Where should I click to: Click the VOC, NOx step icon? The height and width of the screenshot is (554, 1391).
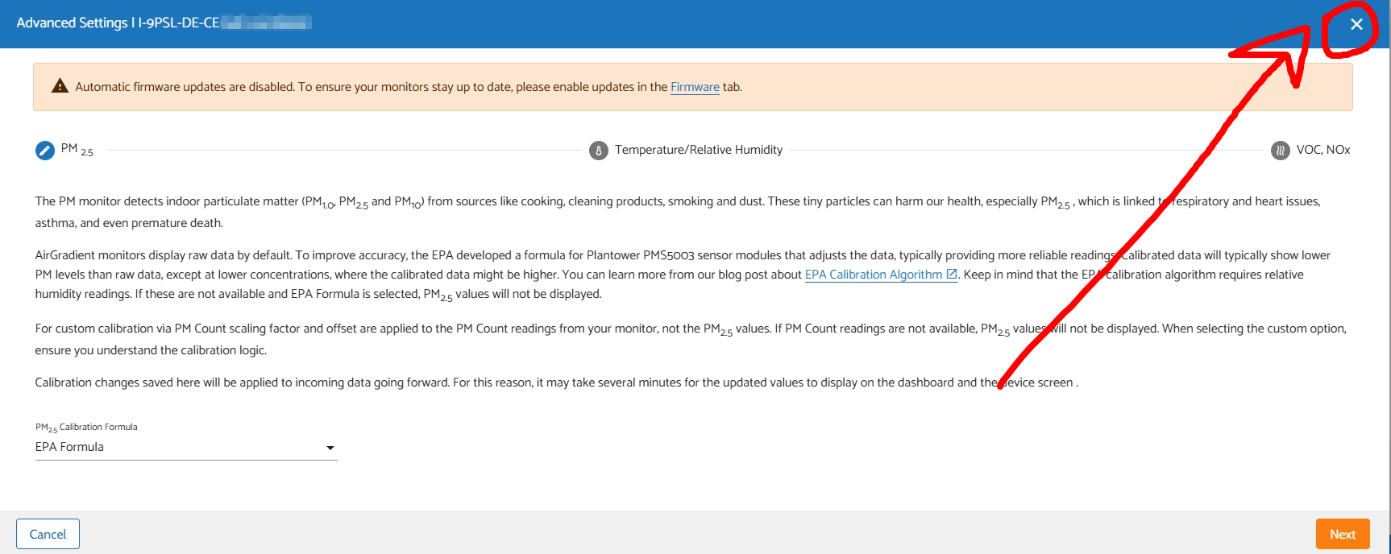(1280, 151)
